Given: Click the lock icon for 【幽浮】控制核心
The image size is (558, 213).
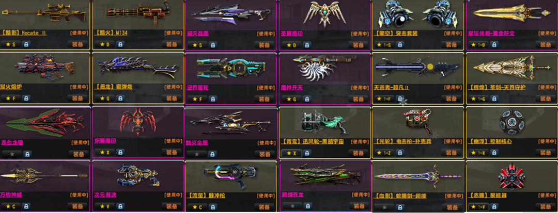Looking at the screenshot, I should pos(494,153).
